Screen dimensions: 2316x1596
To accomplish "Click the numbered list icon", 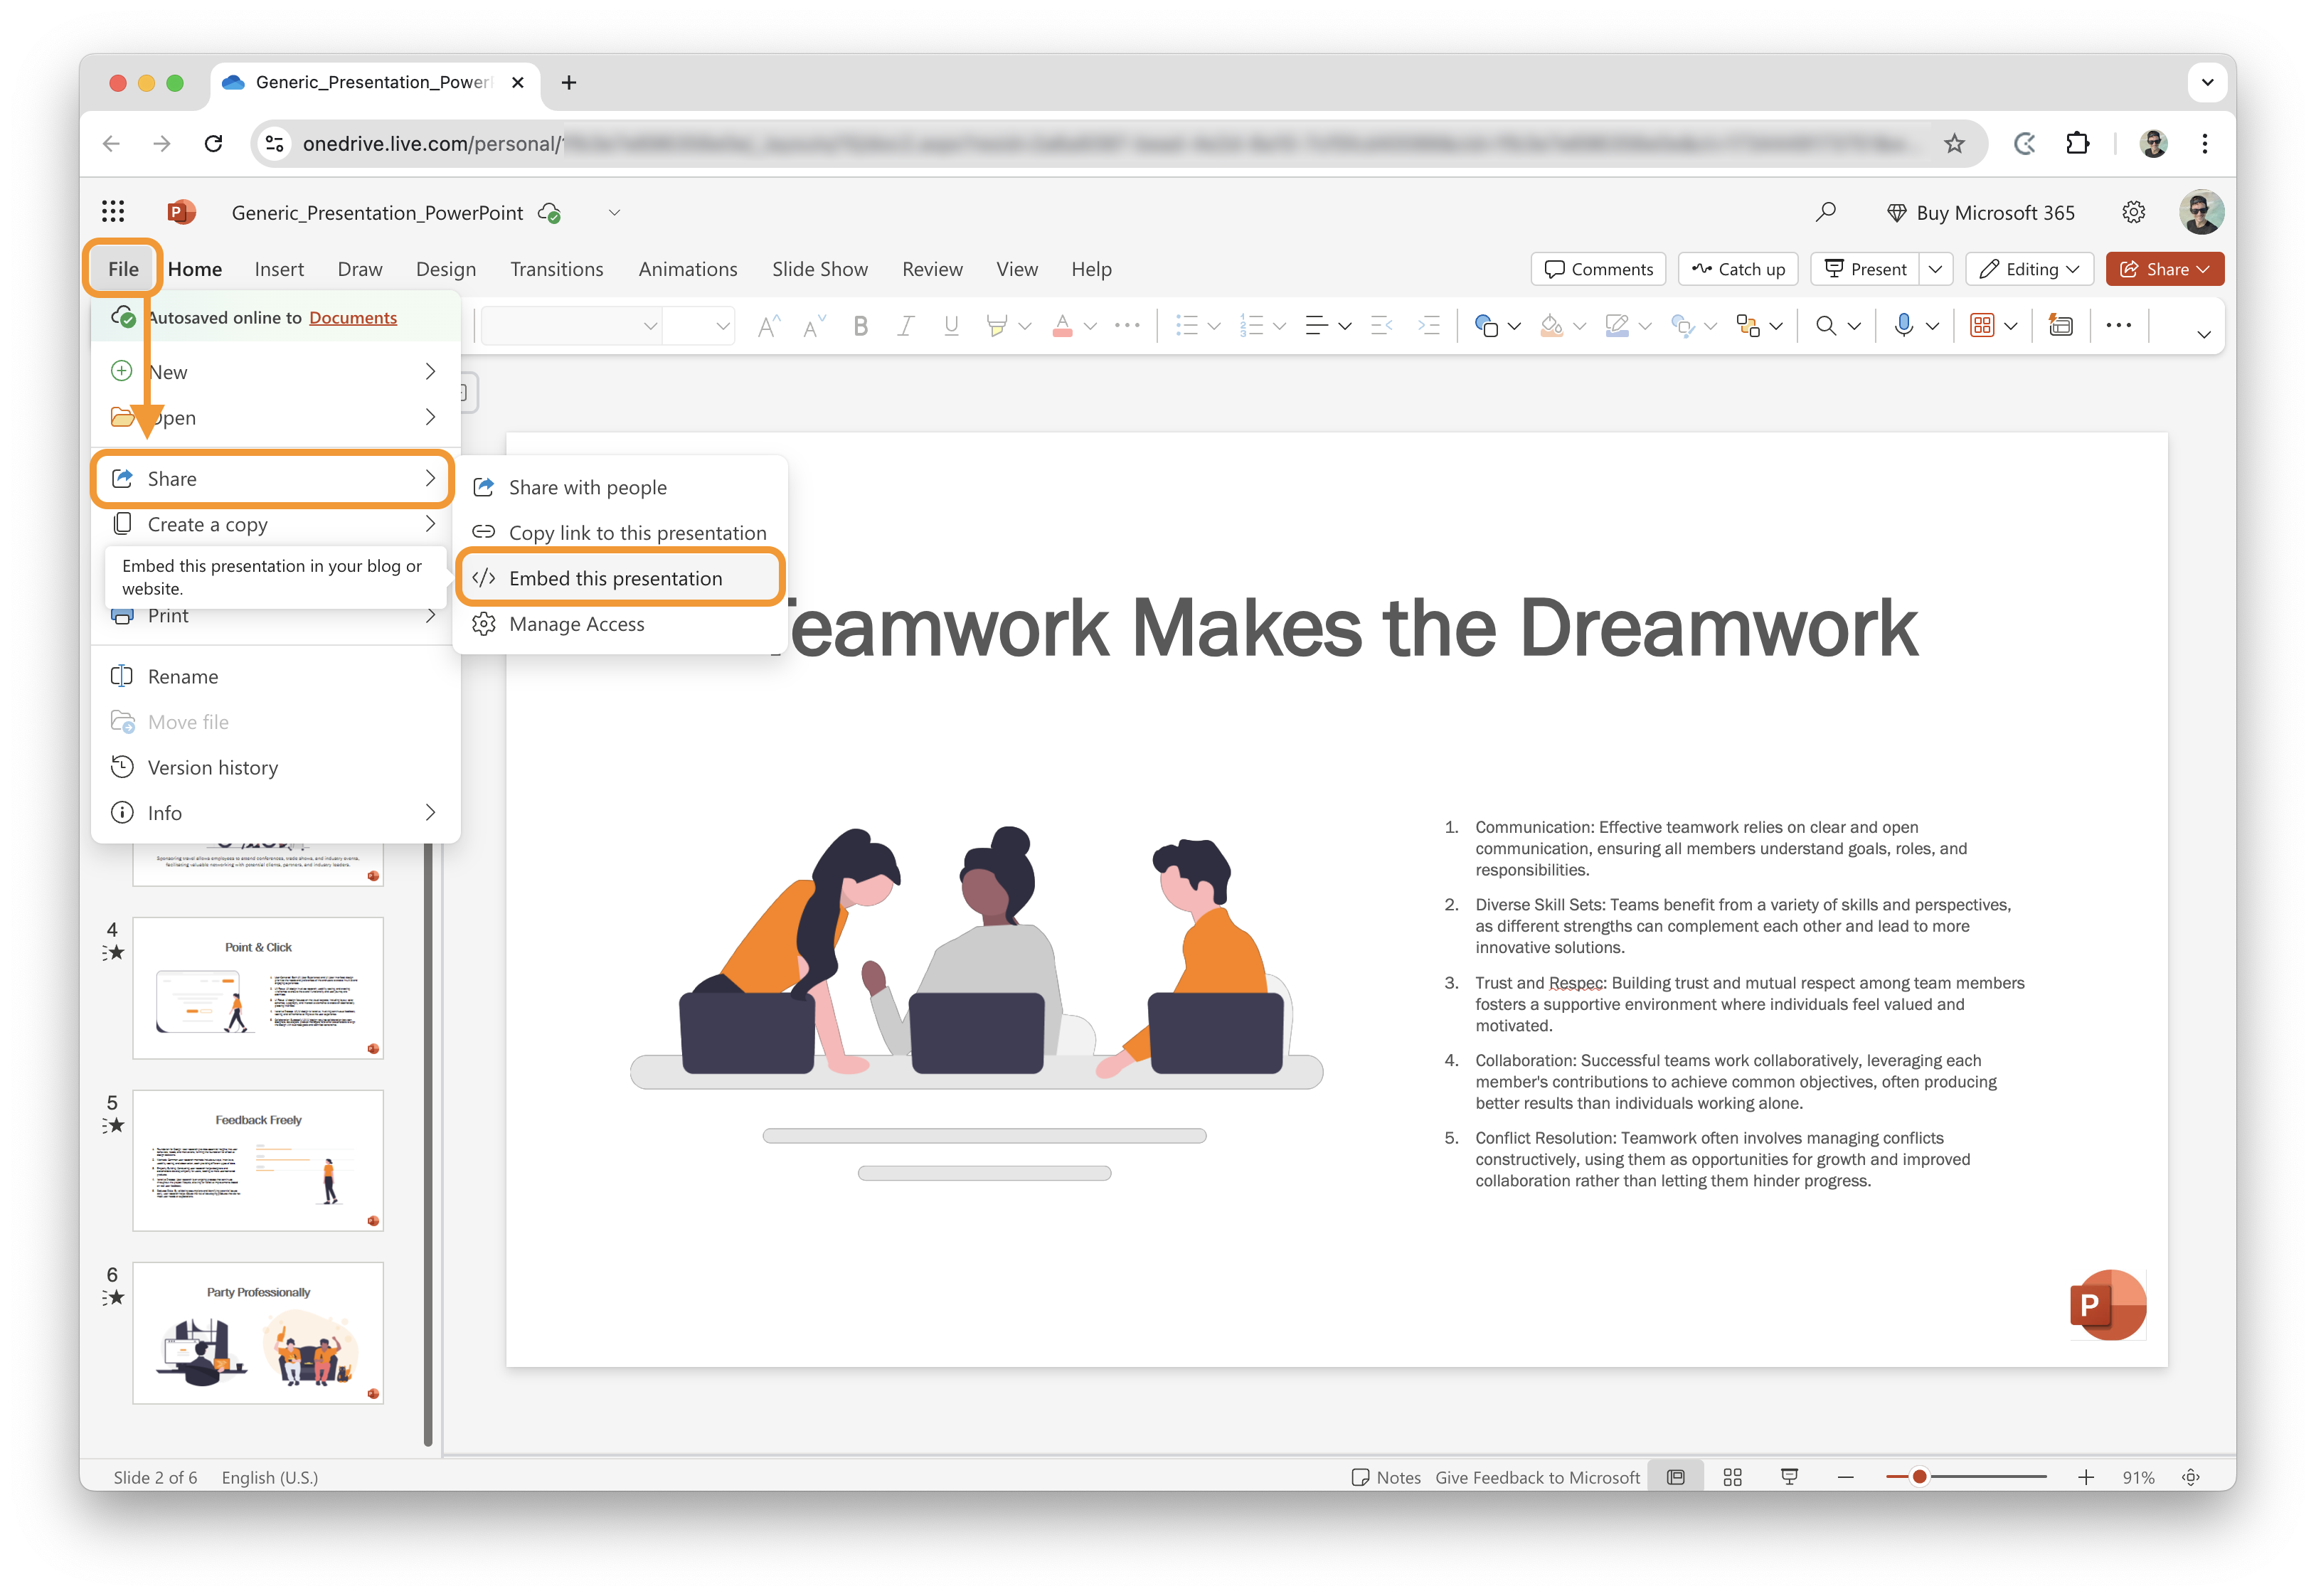I will [1252, 326].
